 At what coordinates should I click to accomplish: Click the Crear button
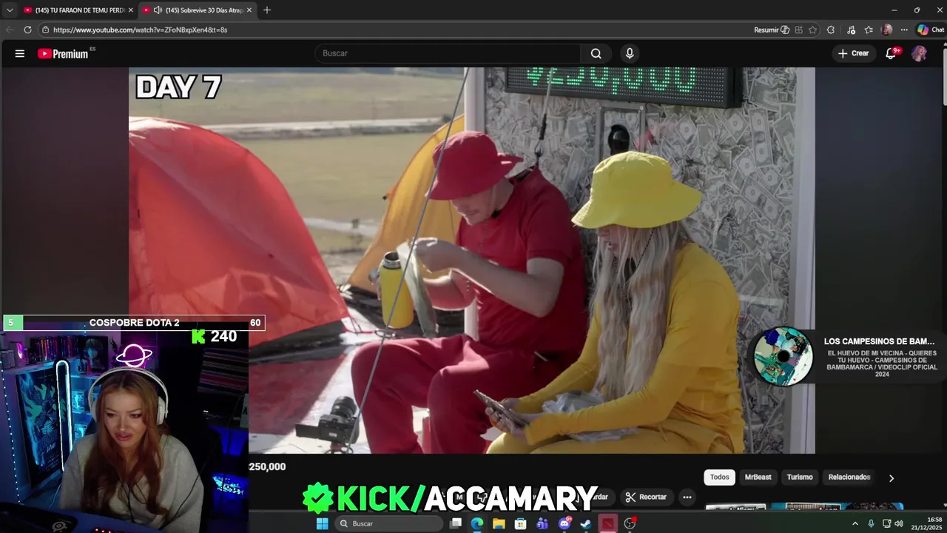tap(853, 53)
